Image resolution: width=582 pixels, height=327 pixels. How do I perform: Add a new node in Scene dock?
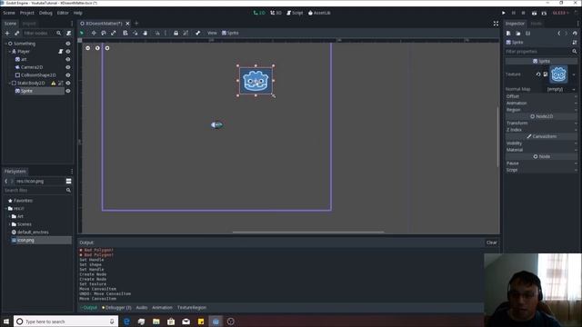[x=7, y=34]
